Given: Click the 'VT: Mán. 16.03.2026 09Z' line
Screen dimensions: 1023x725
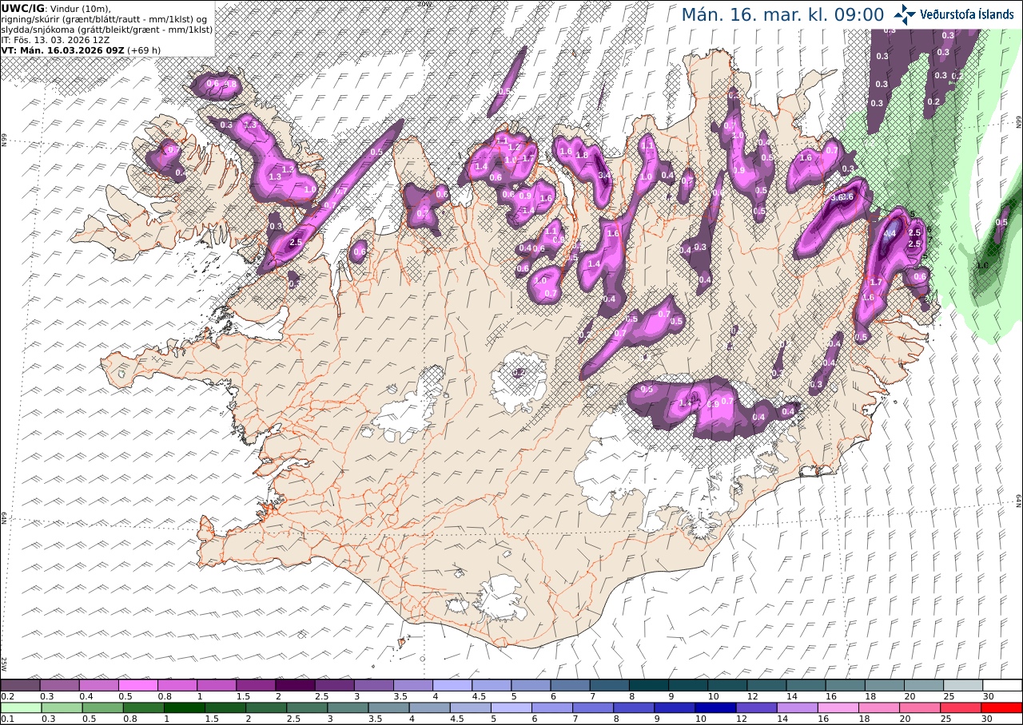Looking at the screenshot, I should coord(62,50).
